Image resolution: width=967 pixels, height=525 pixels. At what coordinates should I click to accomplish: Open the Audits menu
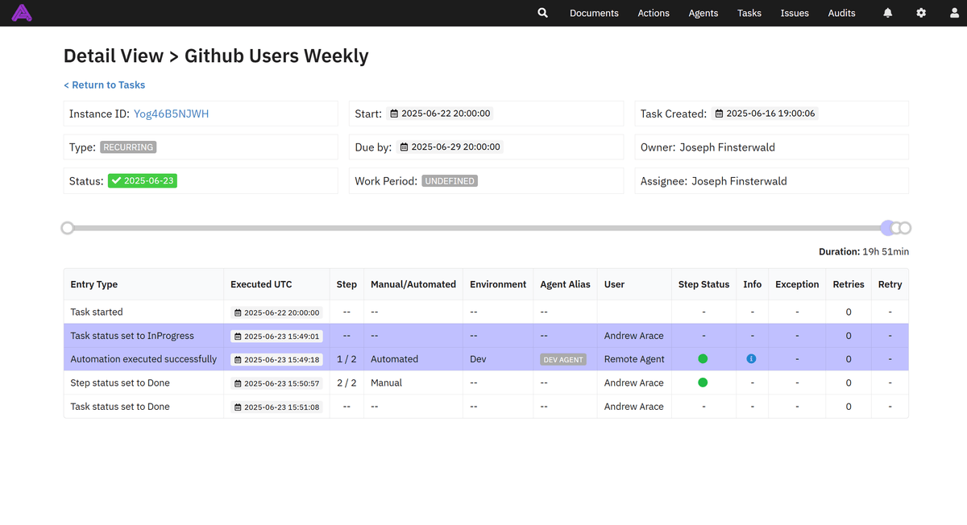[x=842, y=13]
